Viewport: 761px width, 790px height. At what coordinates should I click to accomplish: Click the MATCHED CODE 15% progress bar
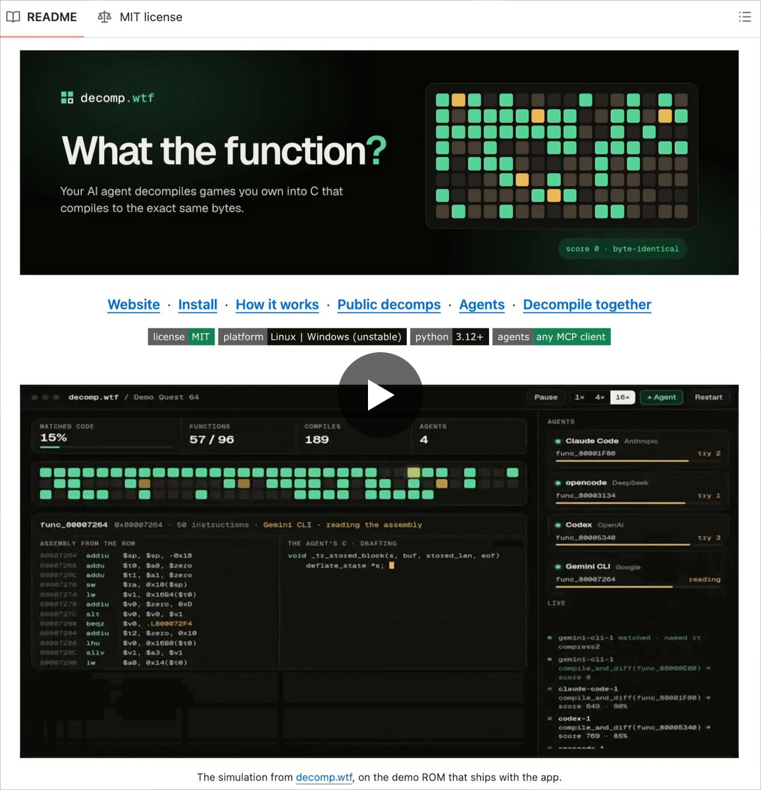(106, 448)
